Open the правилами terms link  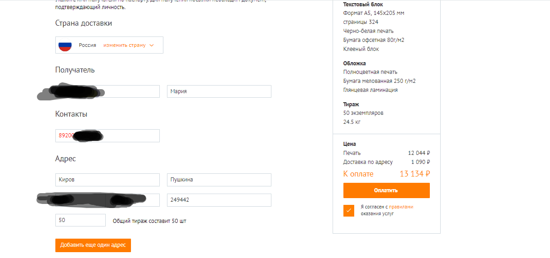(x=401, y=207)
